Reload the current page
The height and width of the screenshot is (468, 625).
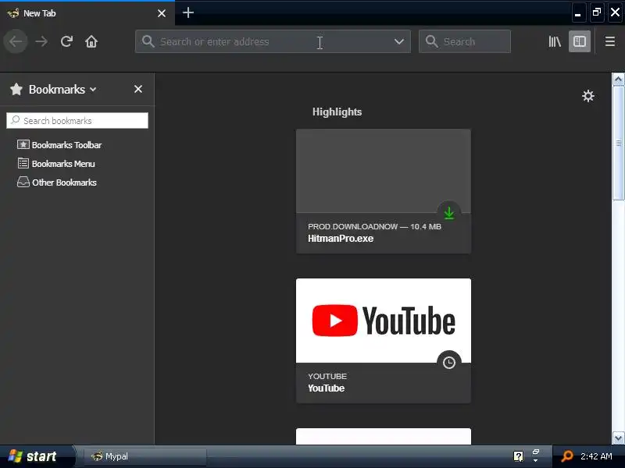[66, 41]
